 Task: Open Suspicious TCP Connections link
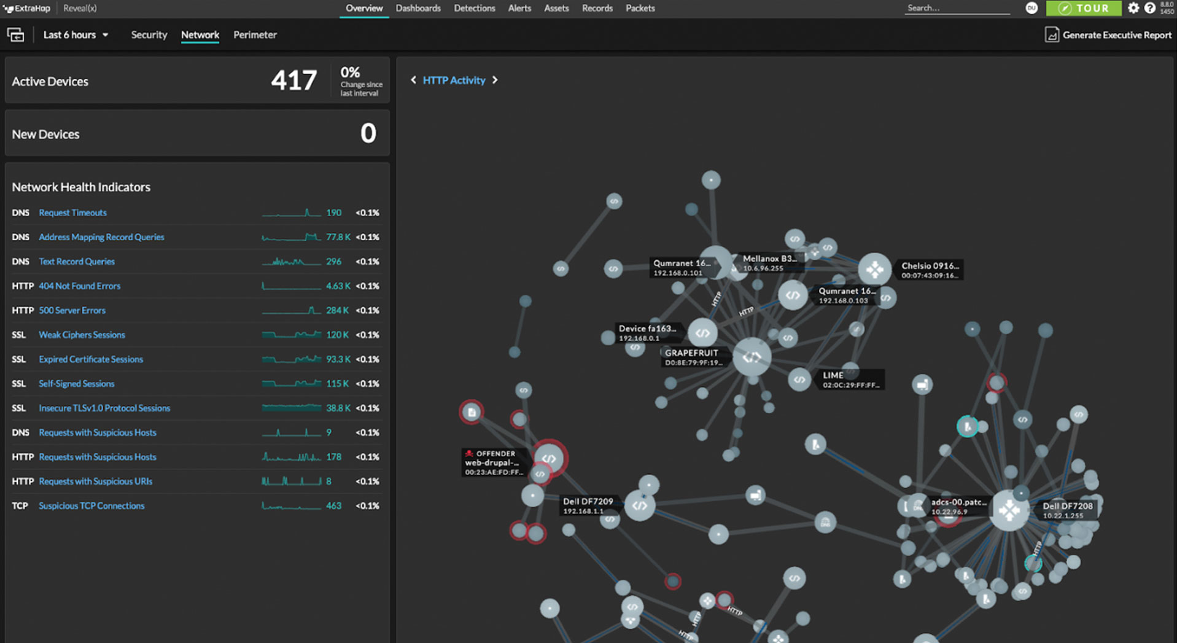point(91,506)
